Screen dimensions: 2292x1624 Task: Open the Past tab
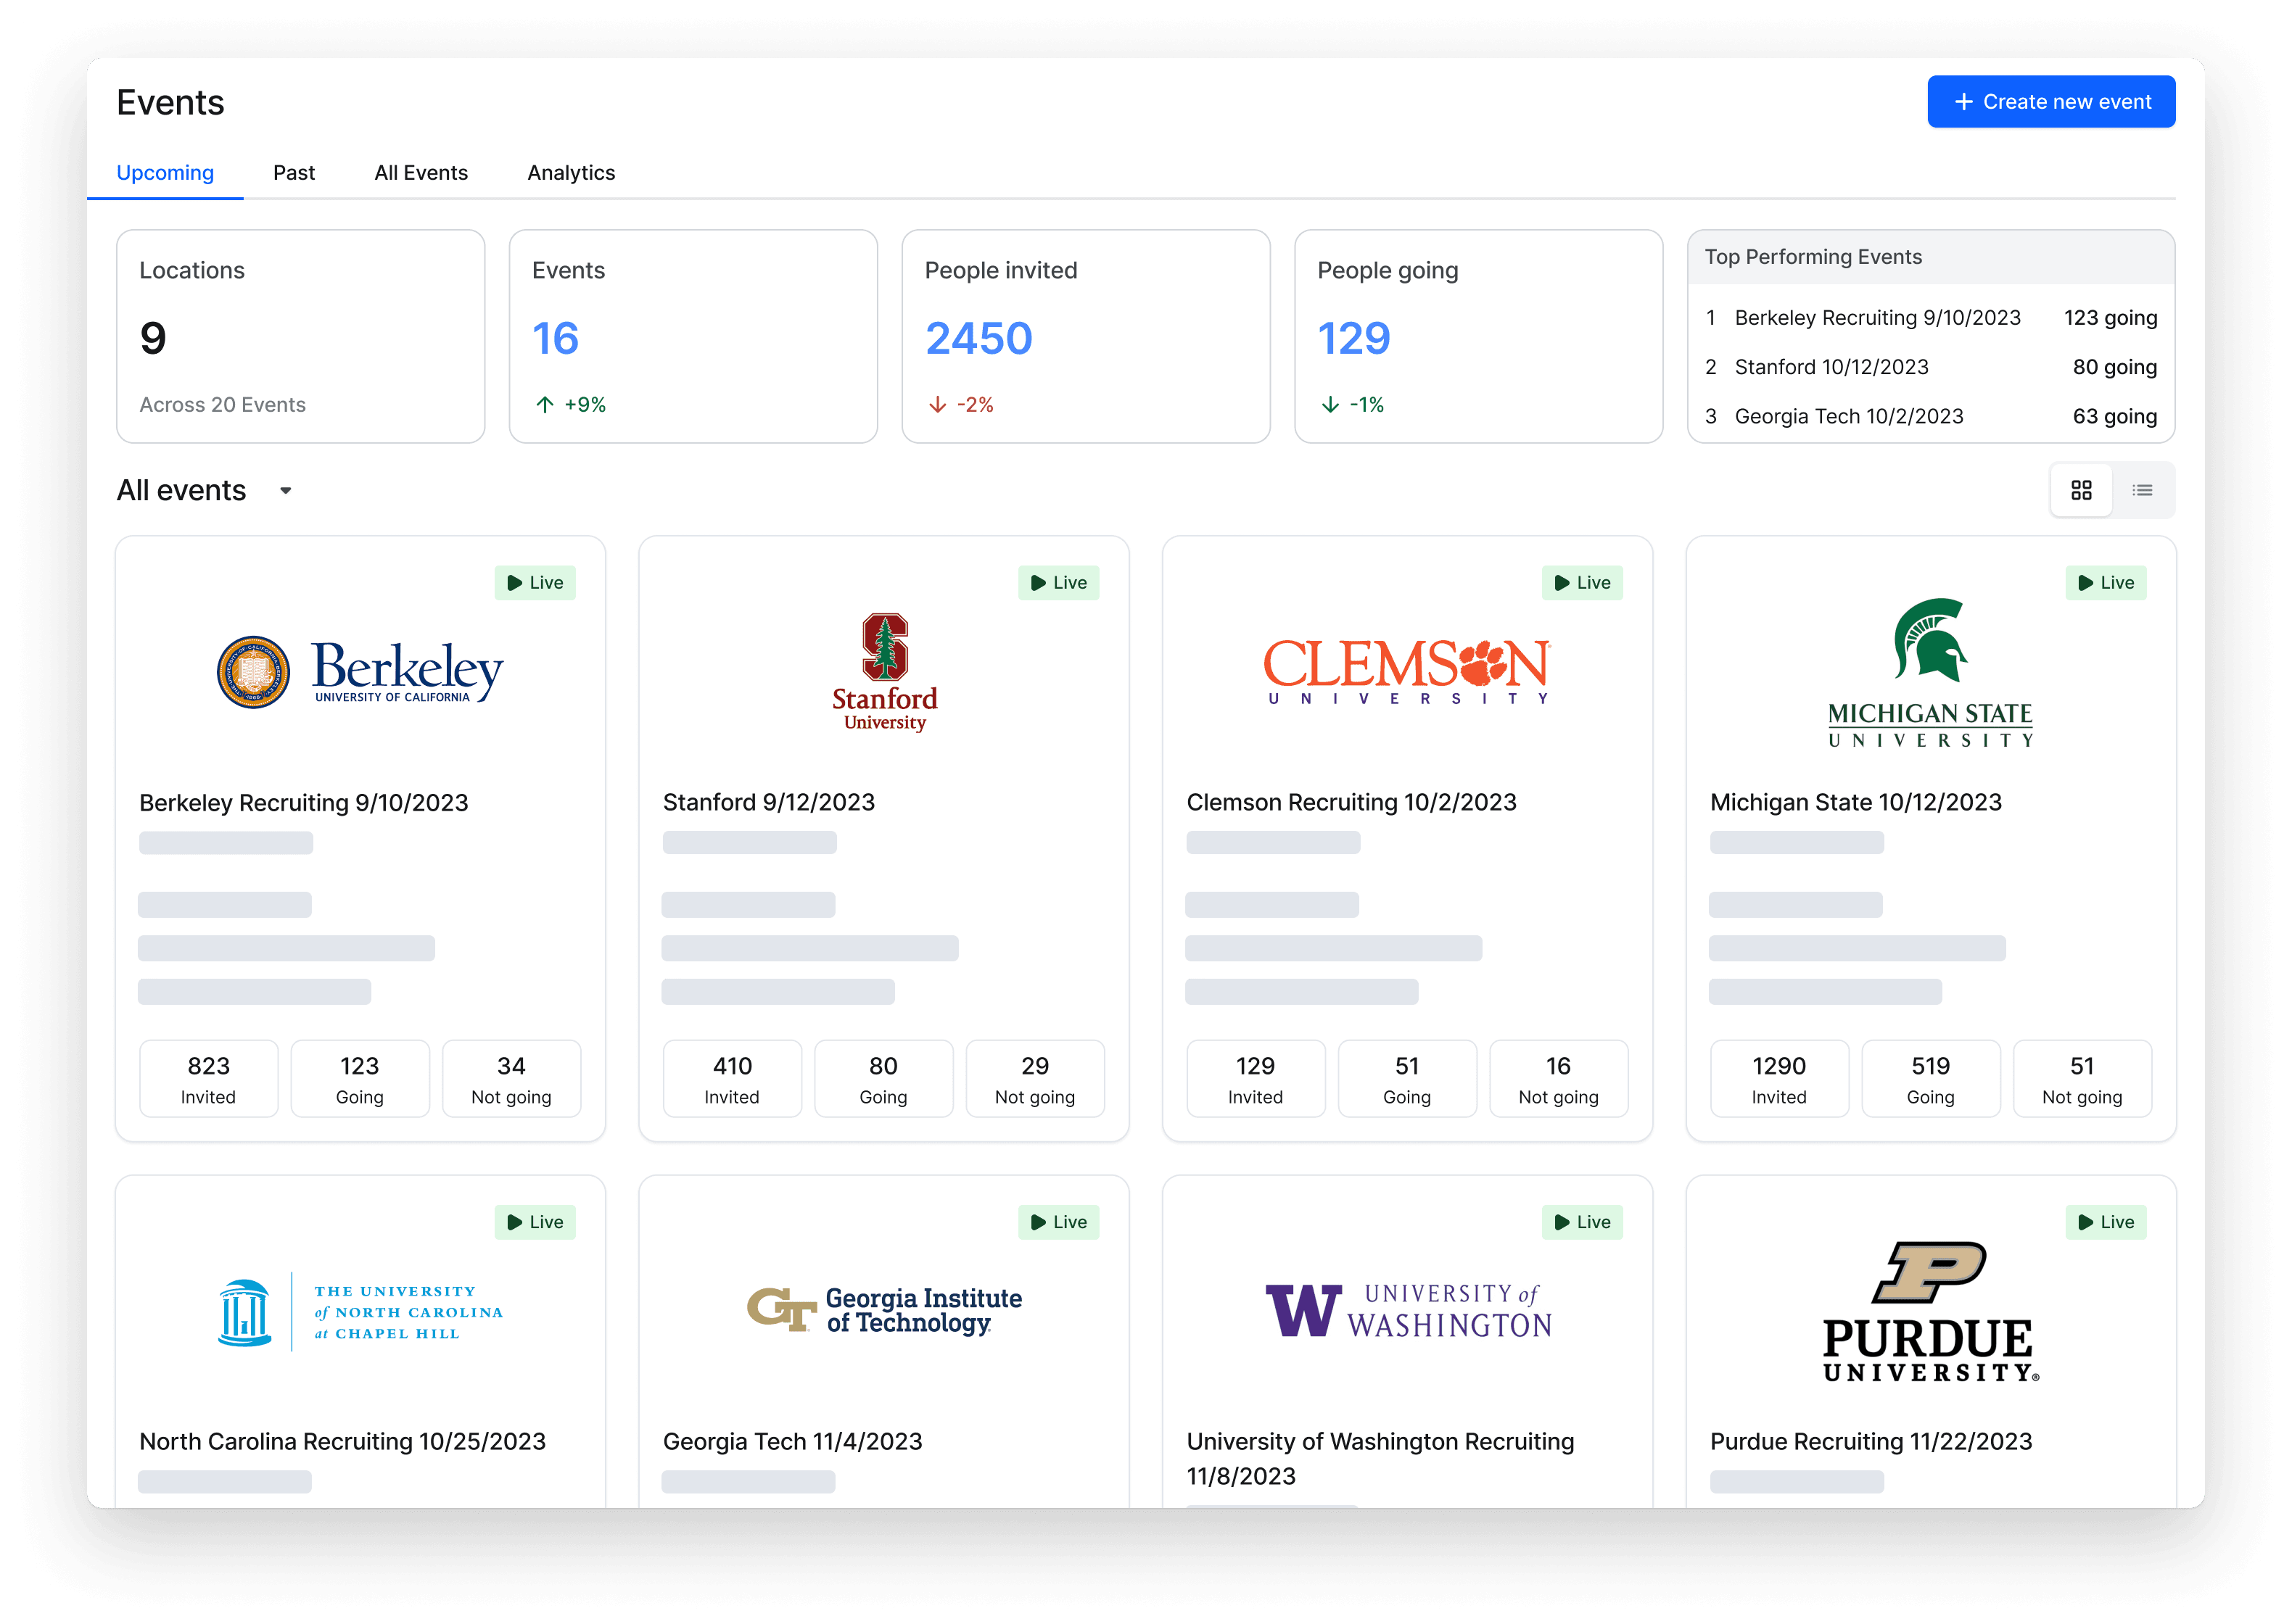pos(293,173)
